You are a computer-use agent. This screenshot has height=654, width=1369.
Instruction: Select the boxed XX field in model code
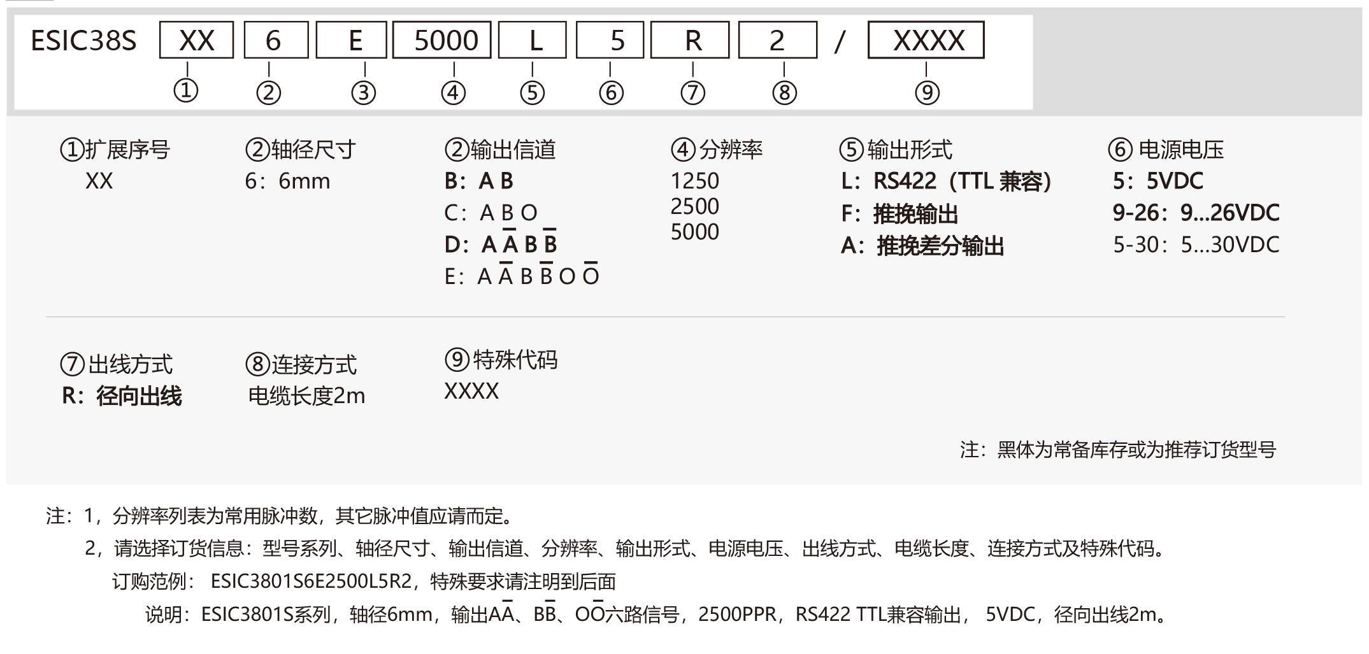point(197,40)
